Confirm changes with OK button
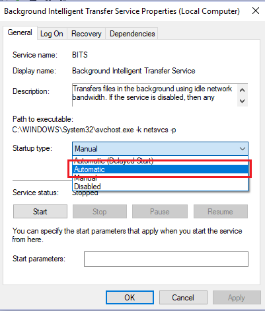265x311 pixels. 130,297
